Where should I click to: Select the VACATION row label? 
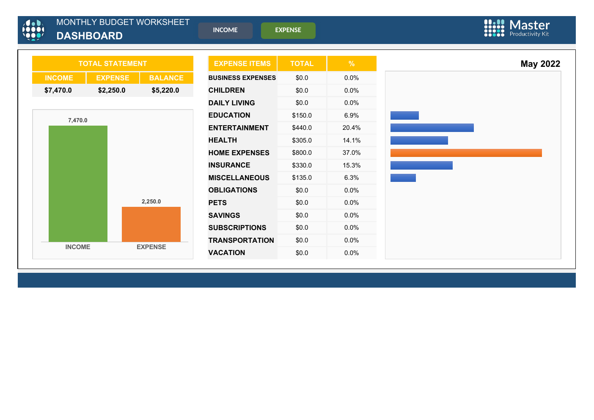[x=227, y=253]
